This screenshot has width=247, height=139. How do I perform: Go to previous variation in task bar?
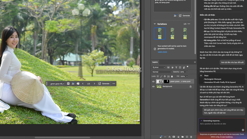click(83, 84)
